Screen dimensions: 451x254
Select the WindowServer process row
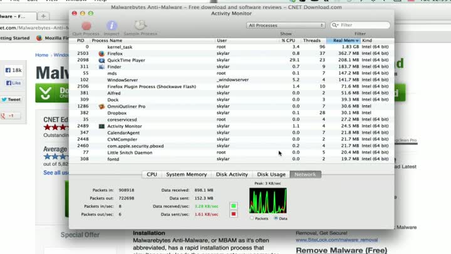232,80
